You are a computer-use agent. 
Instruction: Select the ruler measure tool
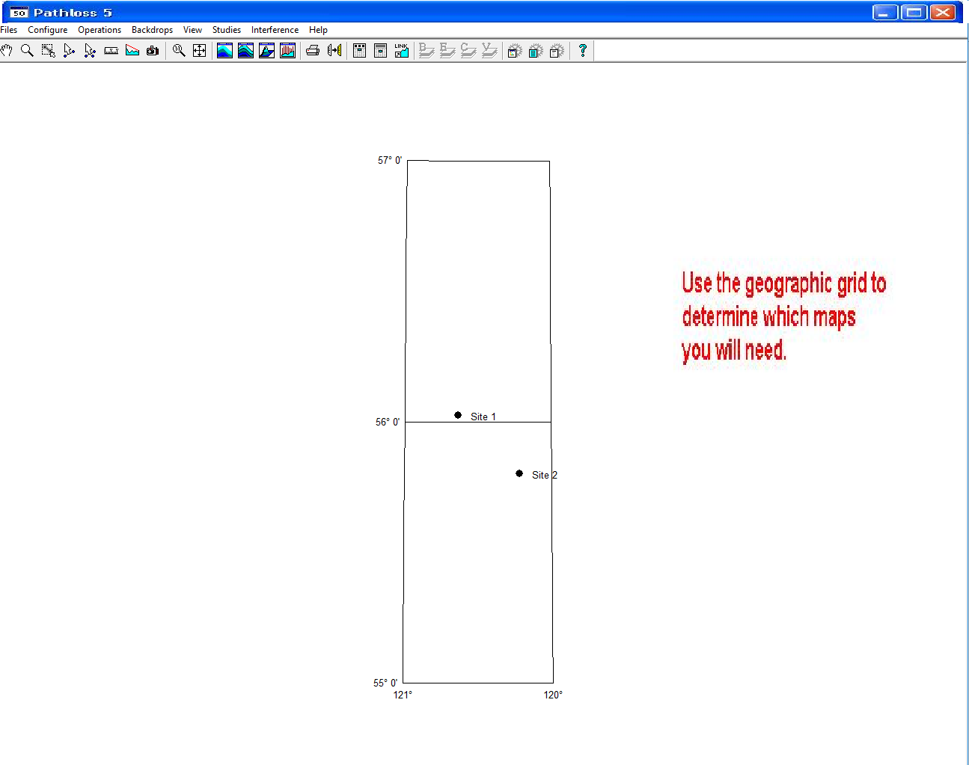(x=111, y=51)
